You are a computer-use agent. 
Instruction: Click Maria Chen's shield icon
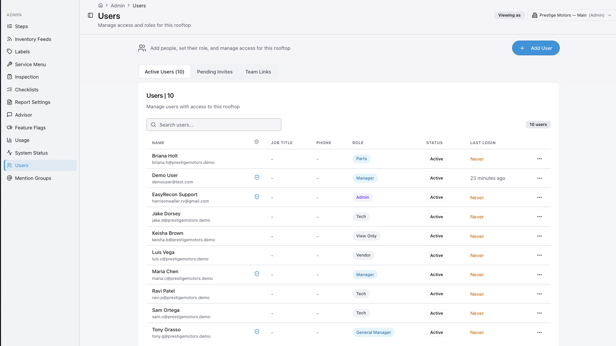(257, 274)
